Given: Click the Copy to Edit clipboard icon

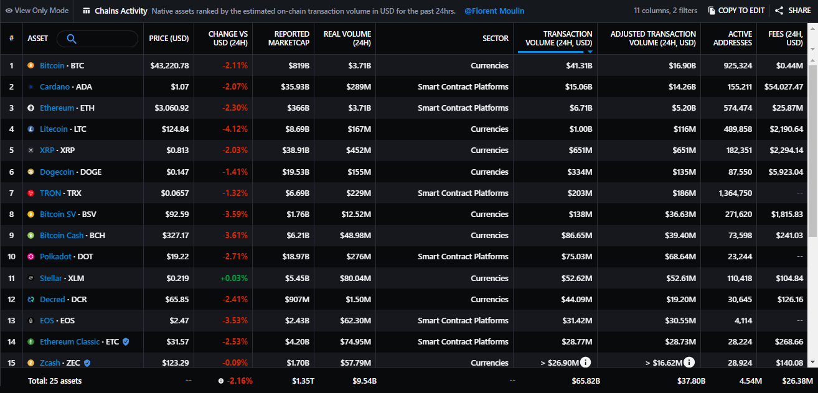Looking at the screenshot, I should tap(712, 11).
